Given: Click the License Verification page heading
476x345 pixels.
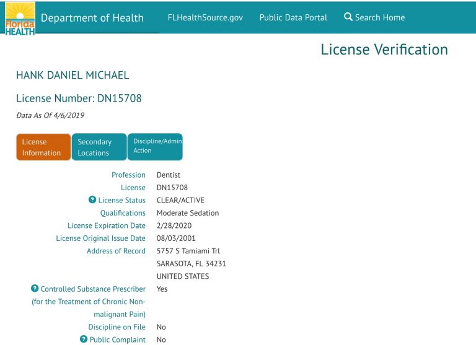Looking at the screenshot, I should click(384, 50).
